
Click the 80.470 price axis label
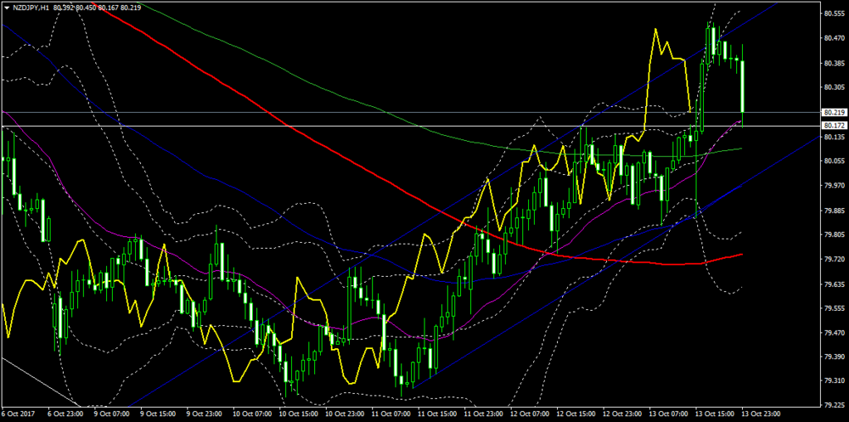834,38
